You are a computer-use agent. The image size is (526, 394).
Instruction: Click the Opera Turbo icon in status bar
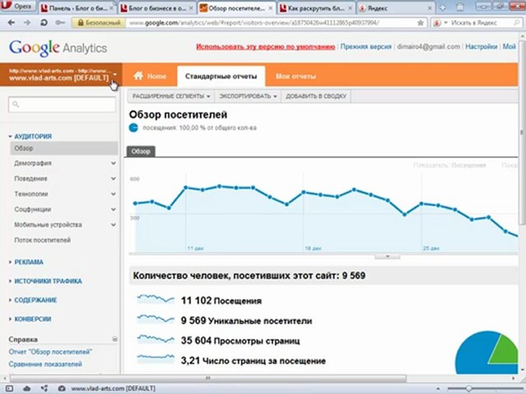(x=61, y=389)
